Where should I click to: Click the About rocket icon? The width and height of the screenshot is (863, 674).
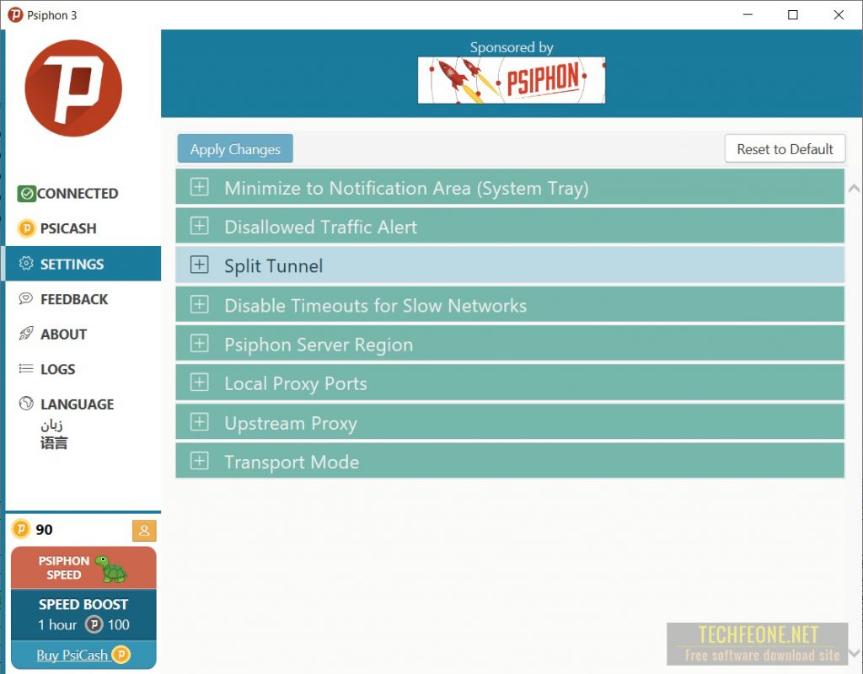pos(26,334)
